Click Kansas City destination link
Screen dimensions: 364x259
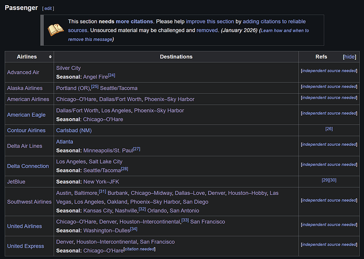coord(98,211)
